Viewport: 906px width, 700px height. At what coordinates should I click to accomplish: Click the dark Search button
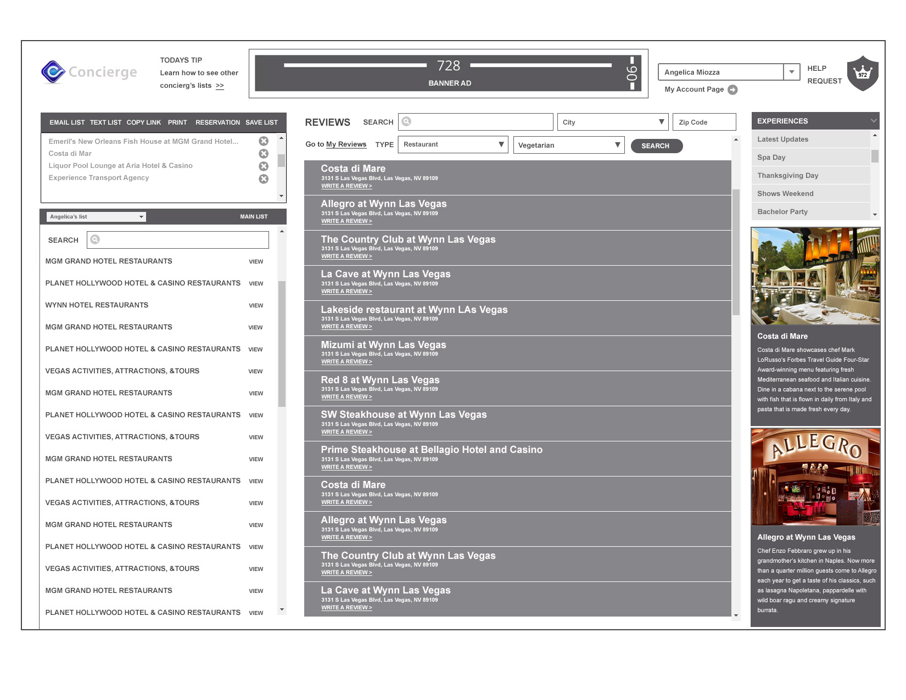point(656,146)
